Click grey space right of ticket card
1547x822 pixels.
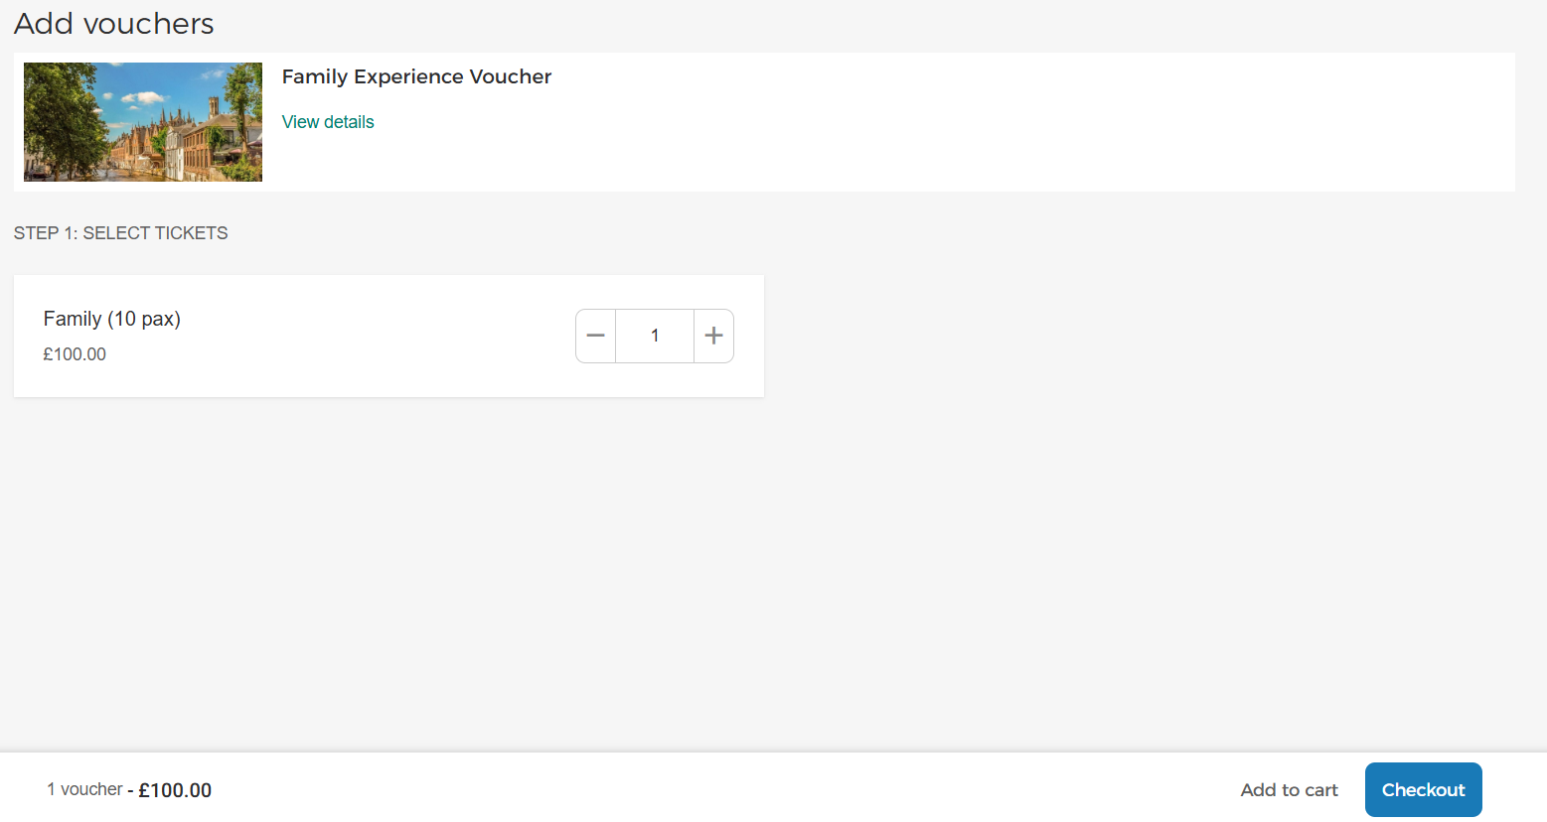tap(1143, 338)
